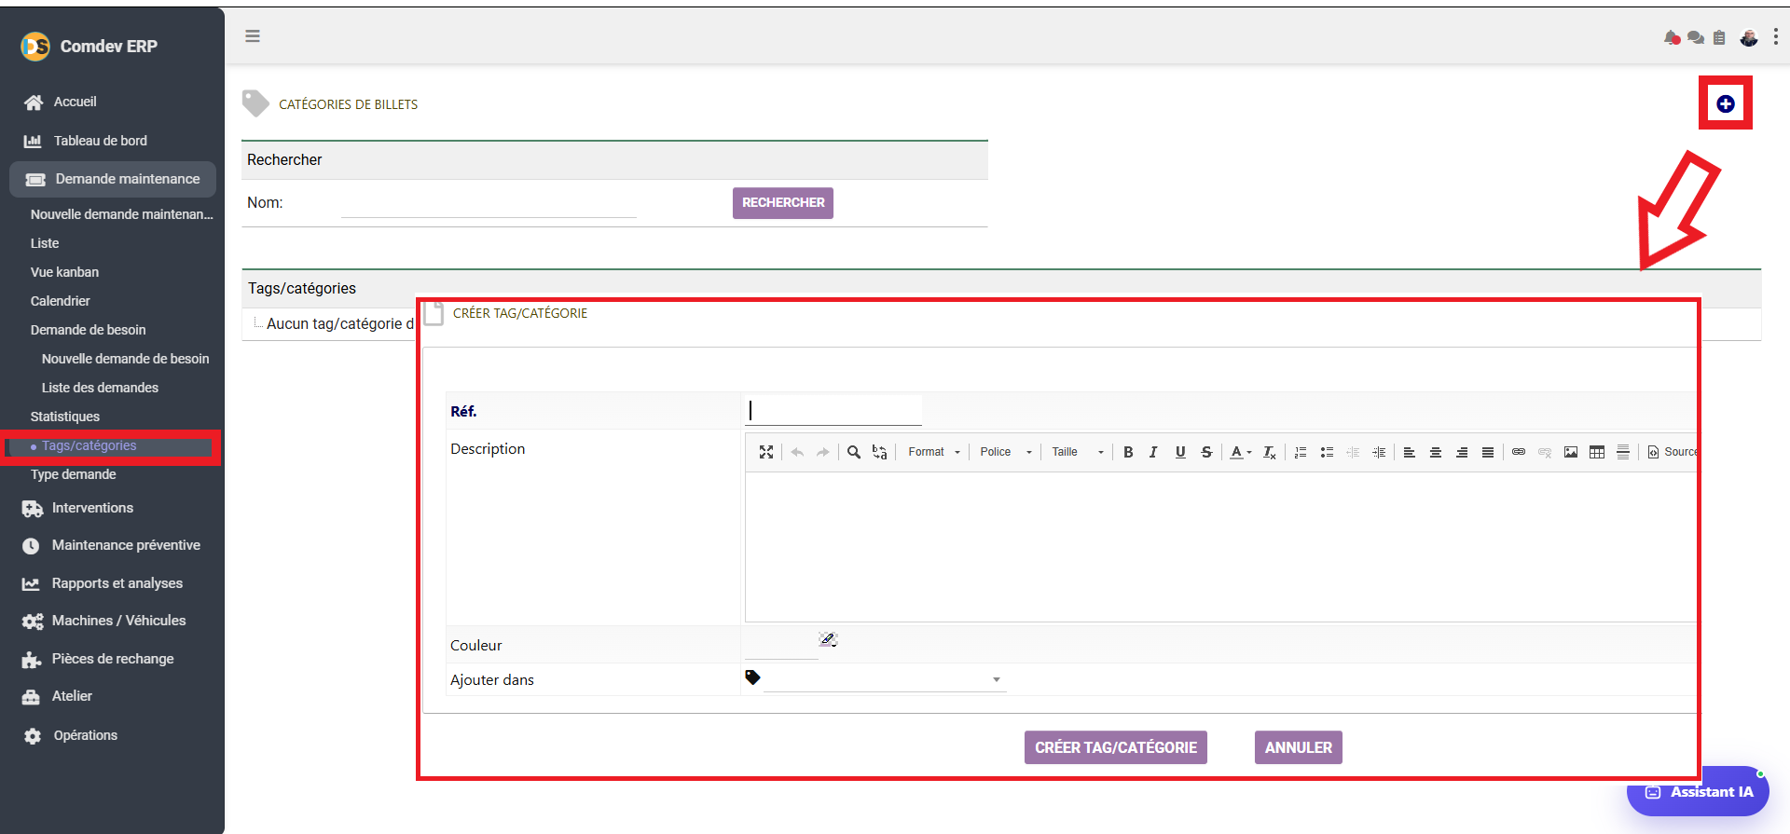Open Tableau de bord
Viewport: 1790px width, 834px height.
(100, 141)
